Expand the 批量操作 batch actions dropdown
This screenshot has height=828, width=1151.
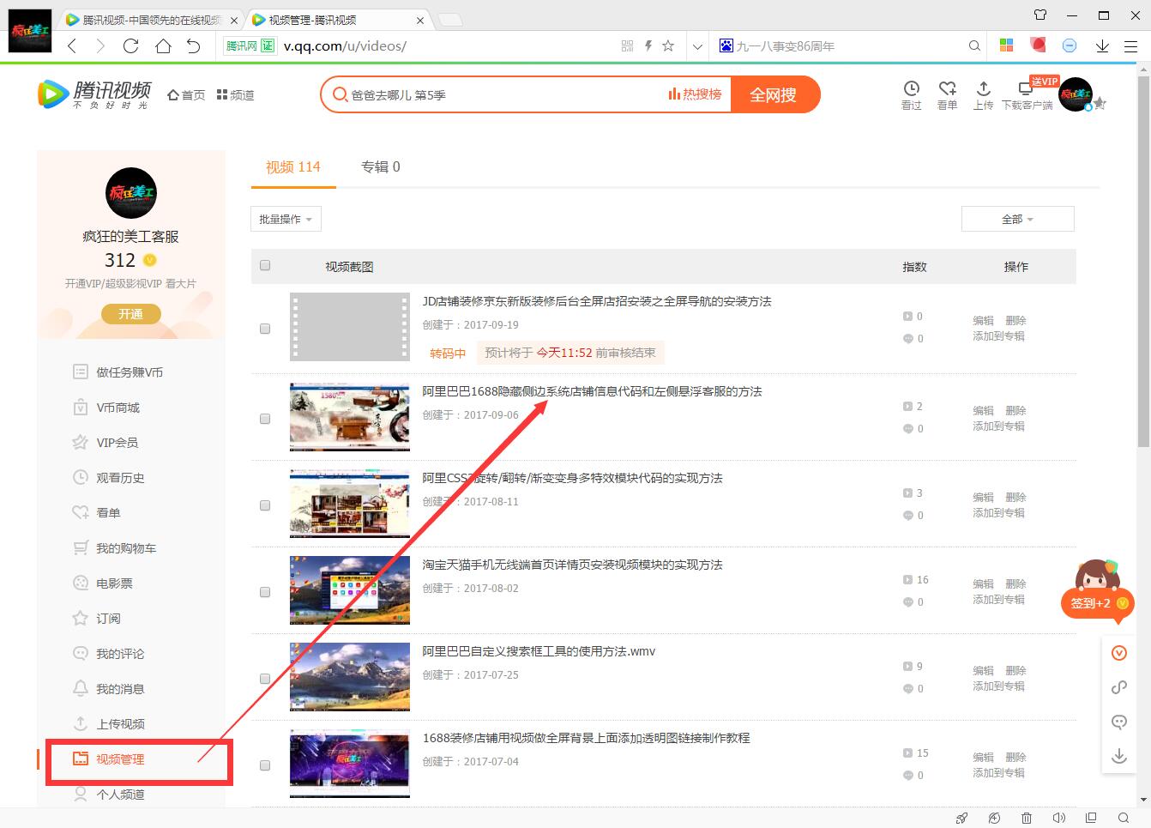286,220
